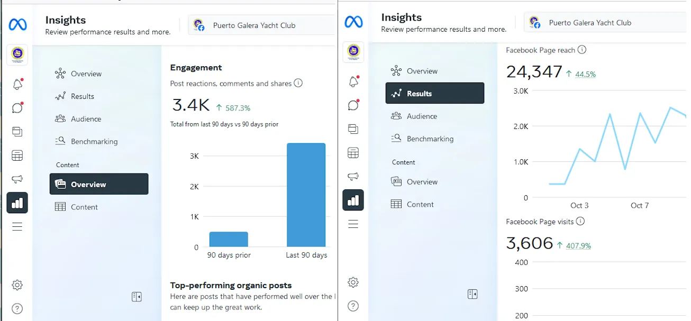Open the Ads megaphone icon
This screenshot has width=691, height=321.
coord(17,179)
